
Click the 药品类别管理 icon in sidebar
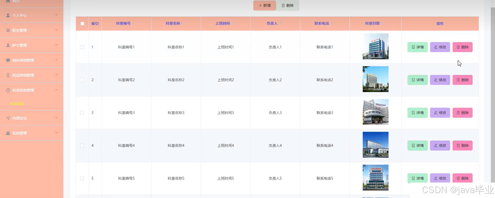coord(8,75)
